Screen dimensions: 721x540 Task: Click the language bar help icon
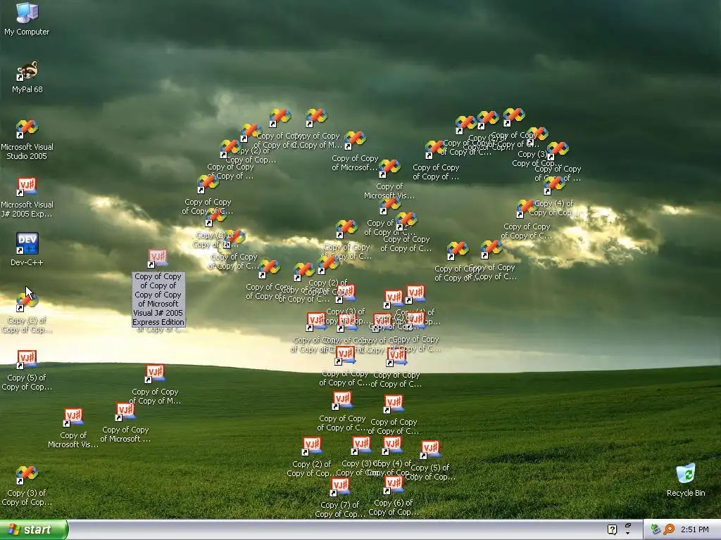[x=612, y=529]
